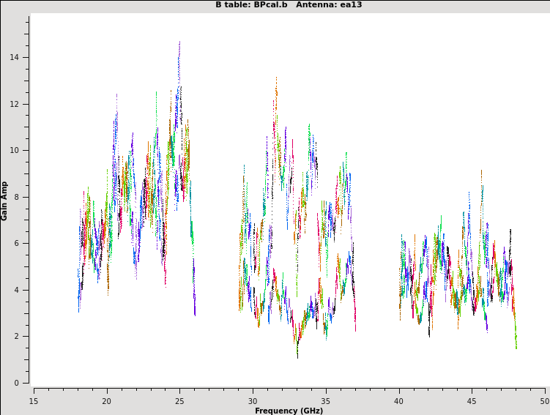The image size is (550, 415).
Task: Click the y-axis tick label 0
Action: (x=18, y=383)
